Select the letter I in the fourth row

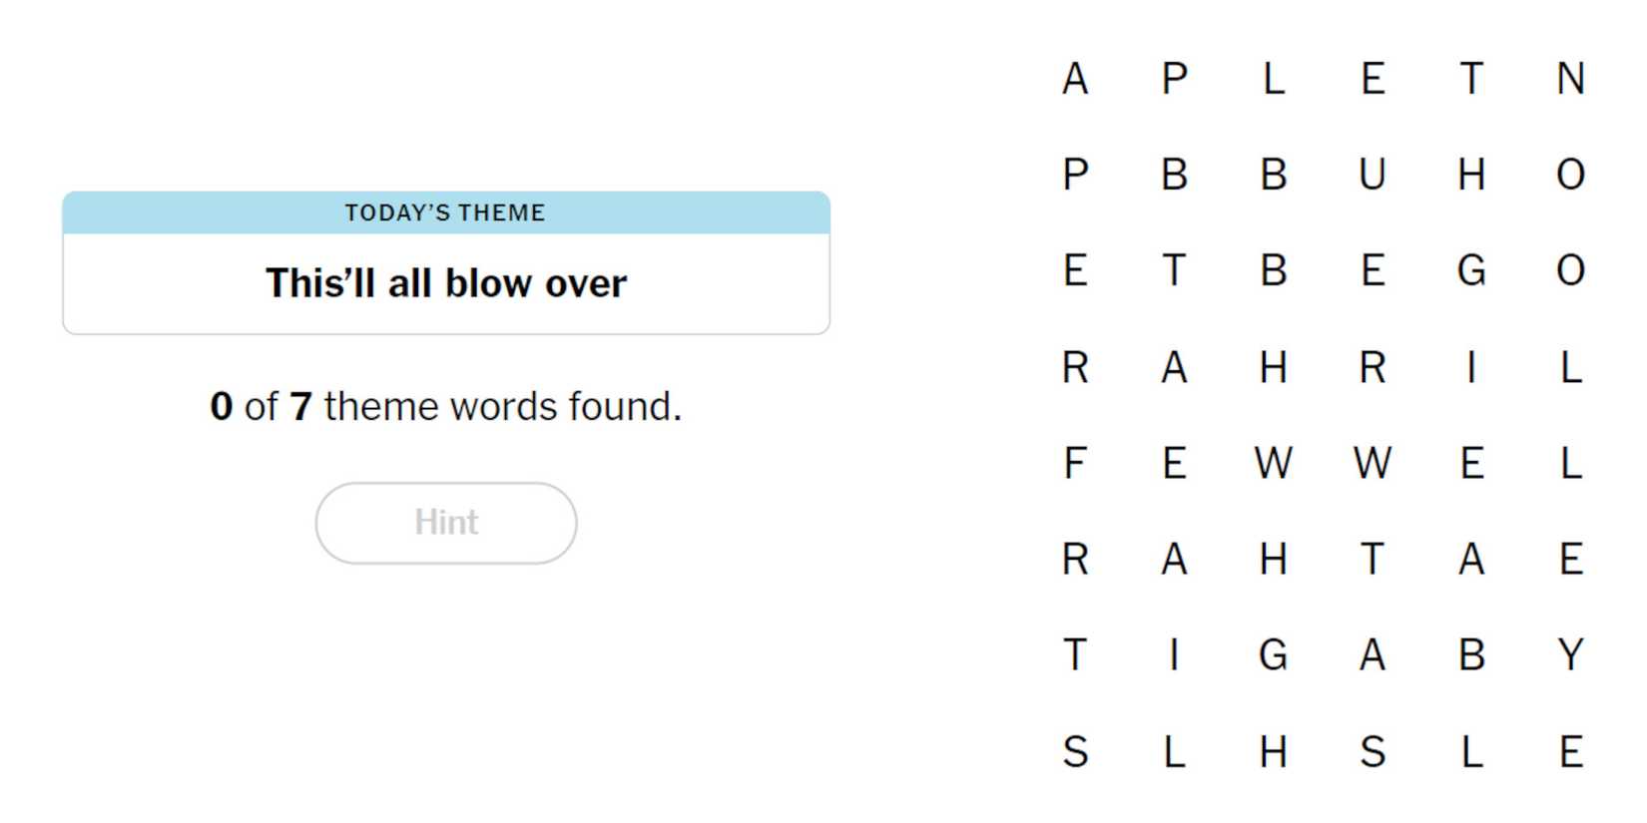pos(1471,368)
